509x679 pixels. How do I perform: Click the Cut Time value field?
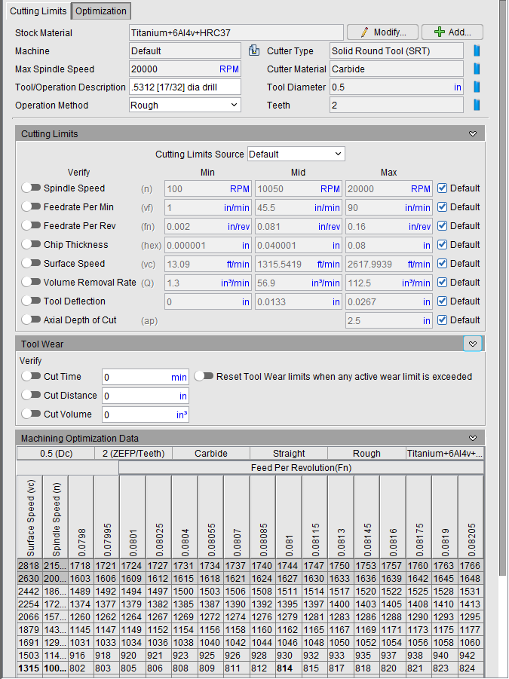point(145,377)
